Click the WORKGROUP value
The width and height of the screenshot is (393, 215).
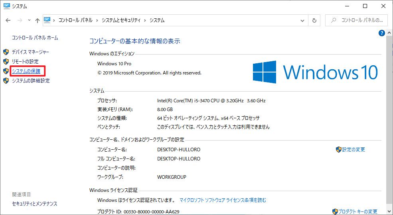172,177
